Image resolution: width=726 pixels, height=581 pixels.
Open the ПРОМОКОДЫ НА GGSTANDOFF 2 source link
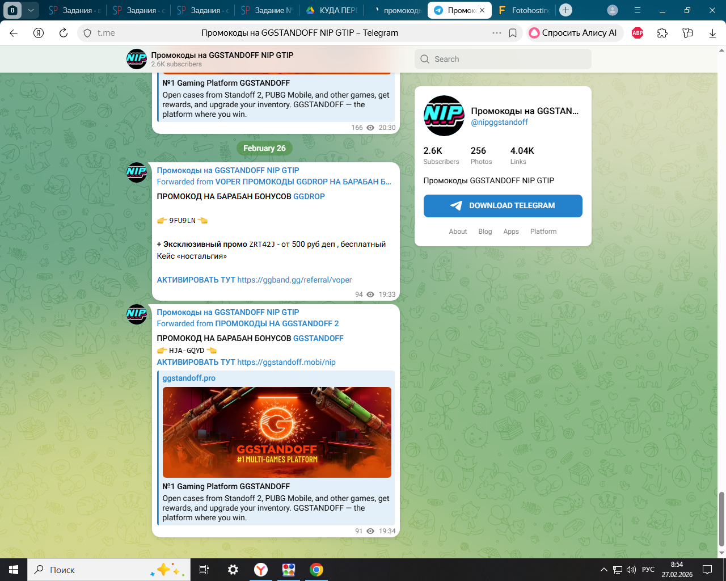(277, 323)
